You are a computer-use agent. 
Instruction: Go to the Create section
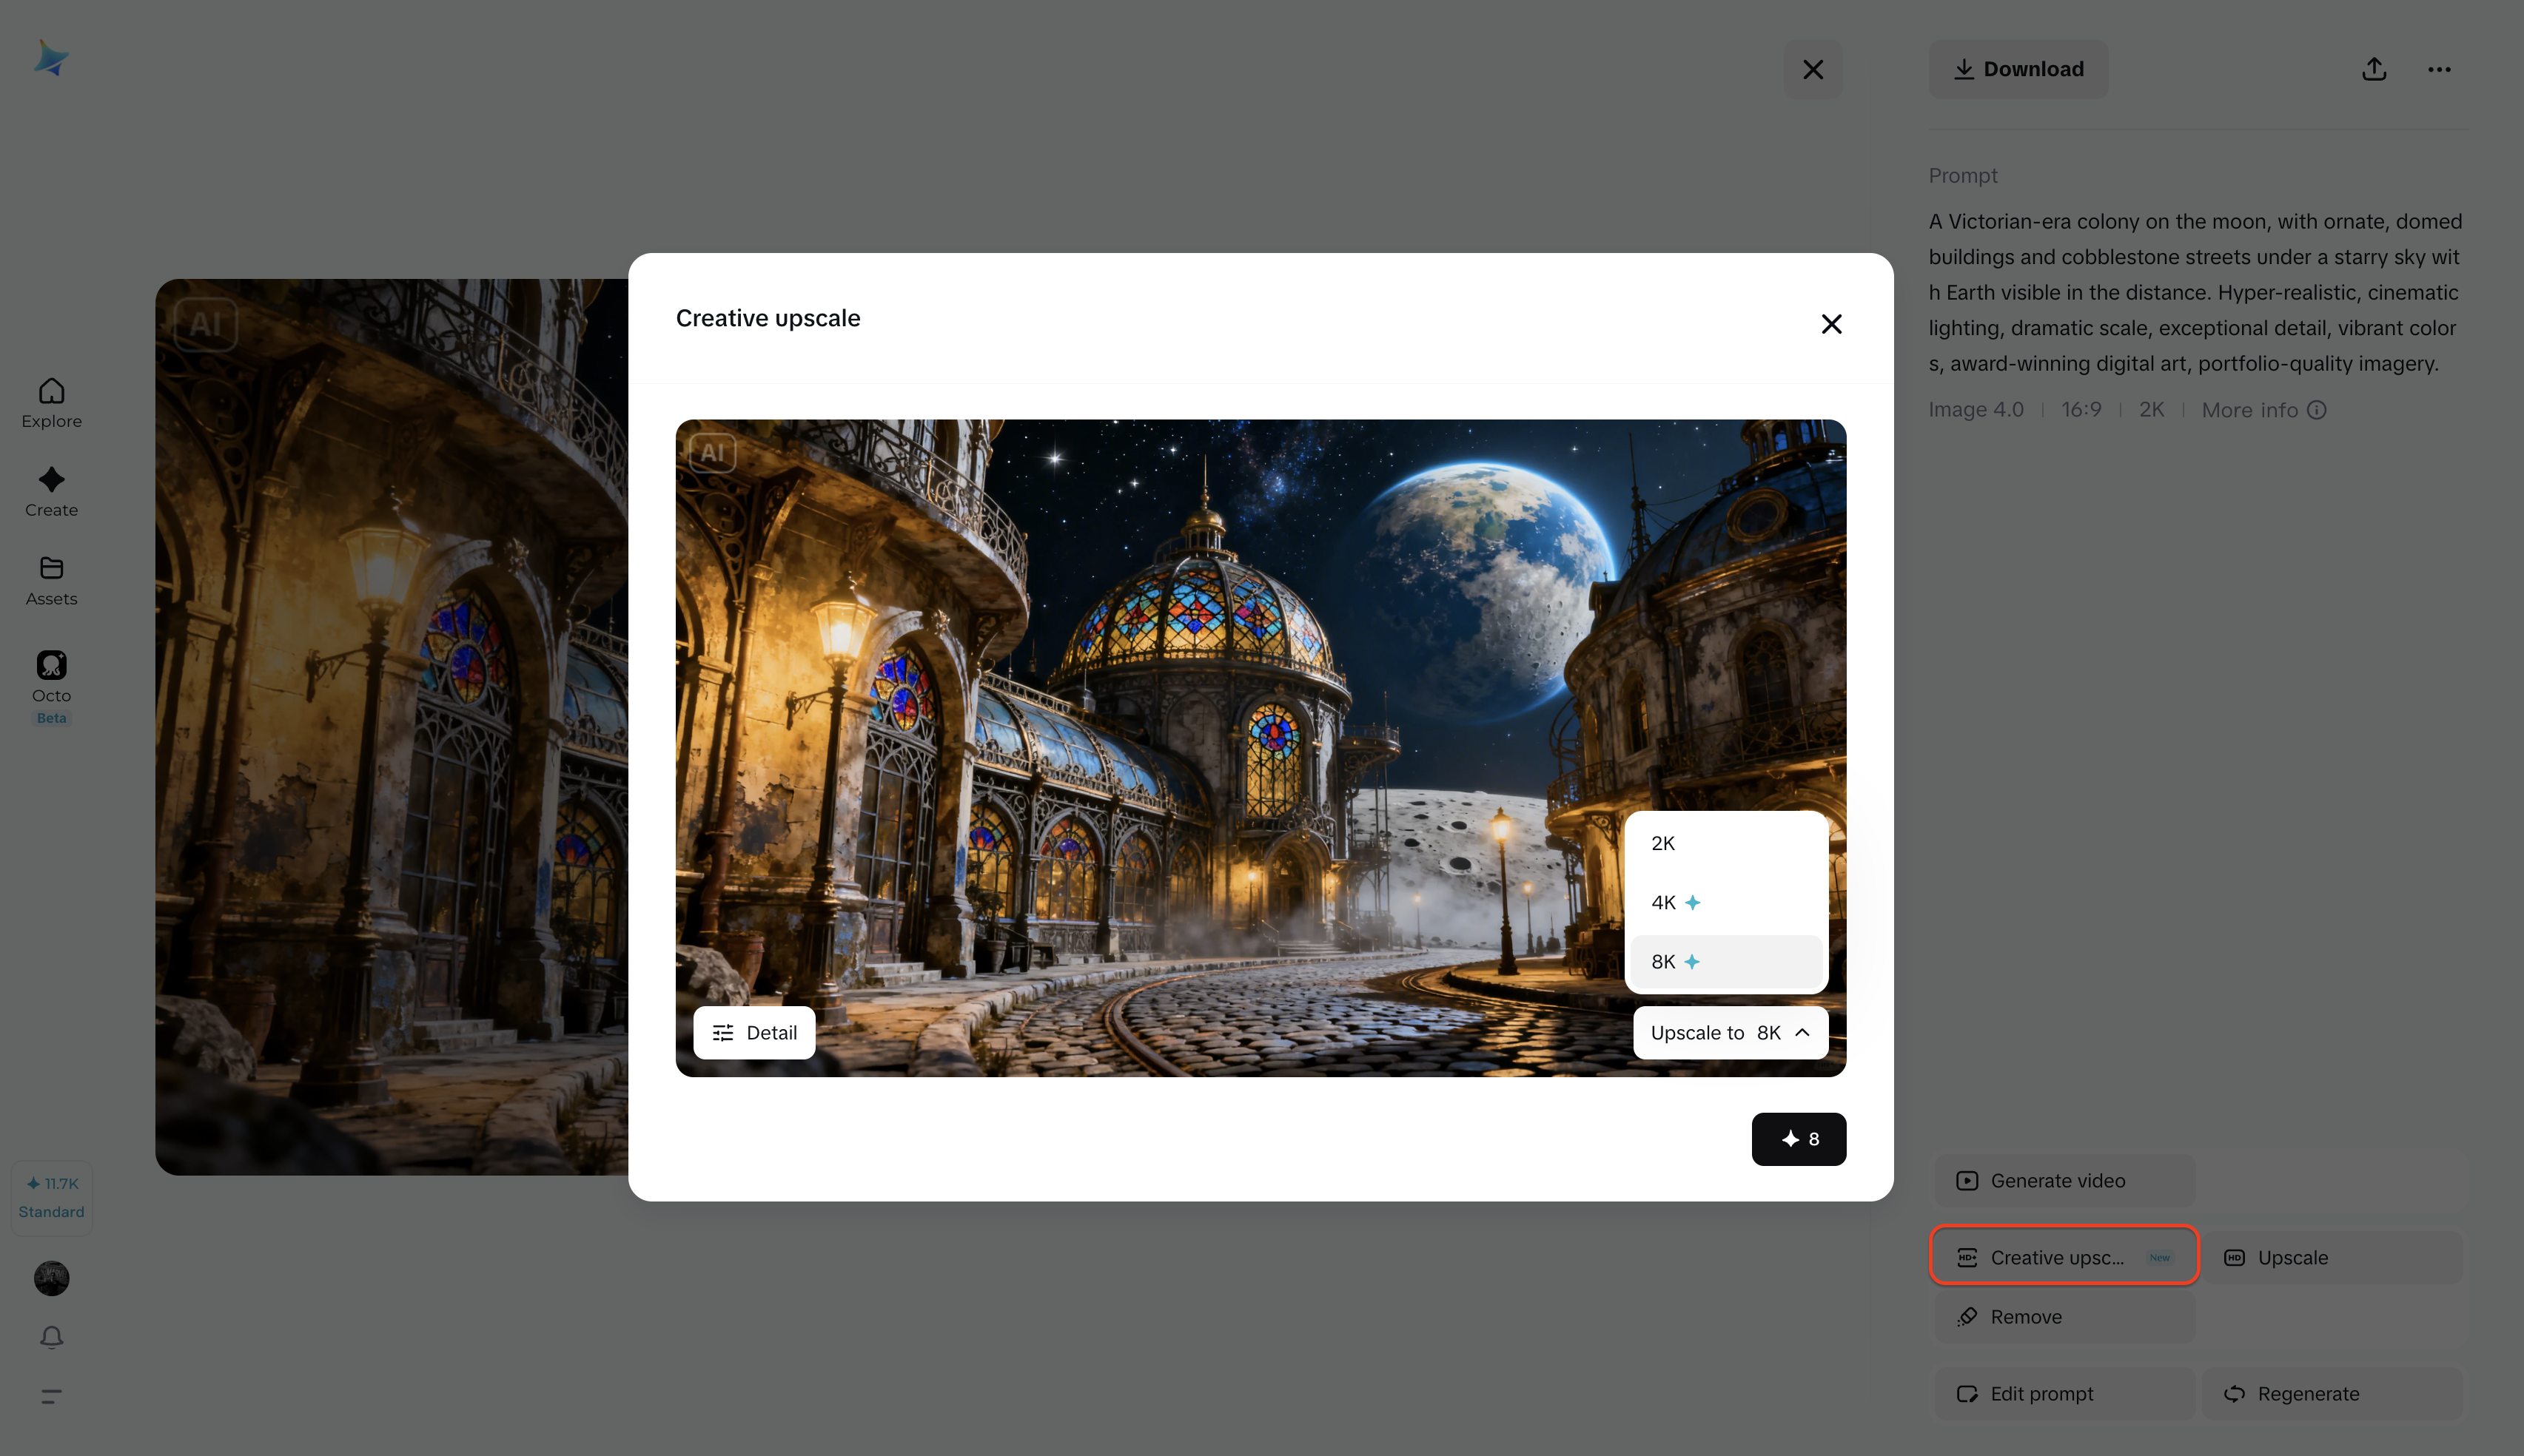pos(51,492)
